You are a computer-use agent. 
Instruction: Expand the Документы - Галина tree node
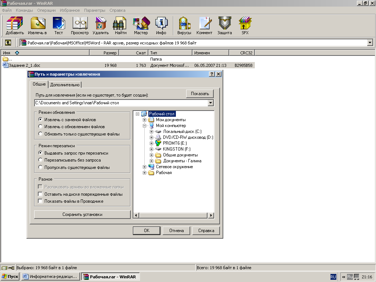pos(151,161)
